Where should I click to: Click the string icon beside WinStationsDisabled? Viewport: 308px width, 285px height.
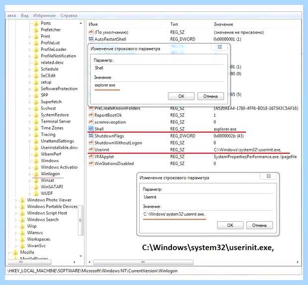pyautogui.click(x=91, y=163)
